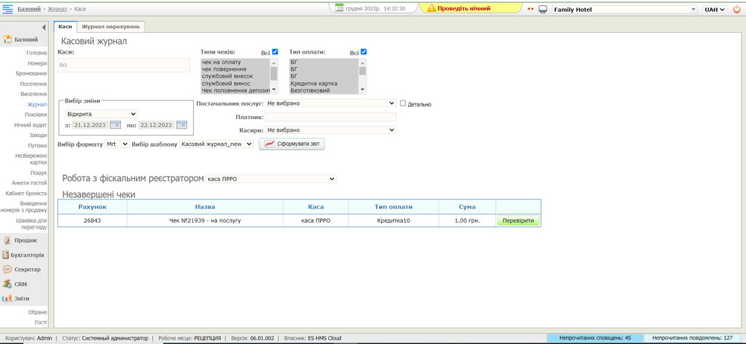Toggle the Всі checkbox for Тип оплати
Viewport: 746px width, 344px height.
point(364,52)
